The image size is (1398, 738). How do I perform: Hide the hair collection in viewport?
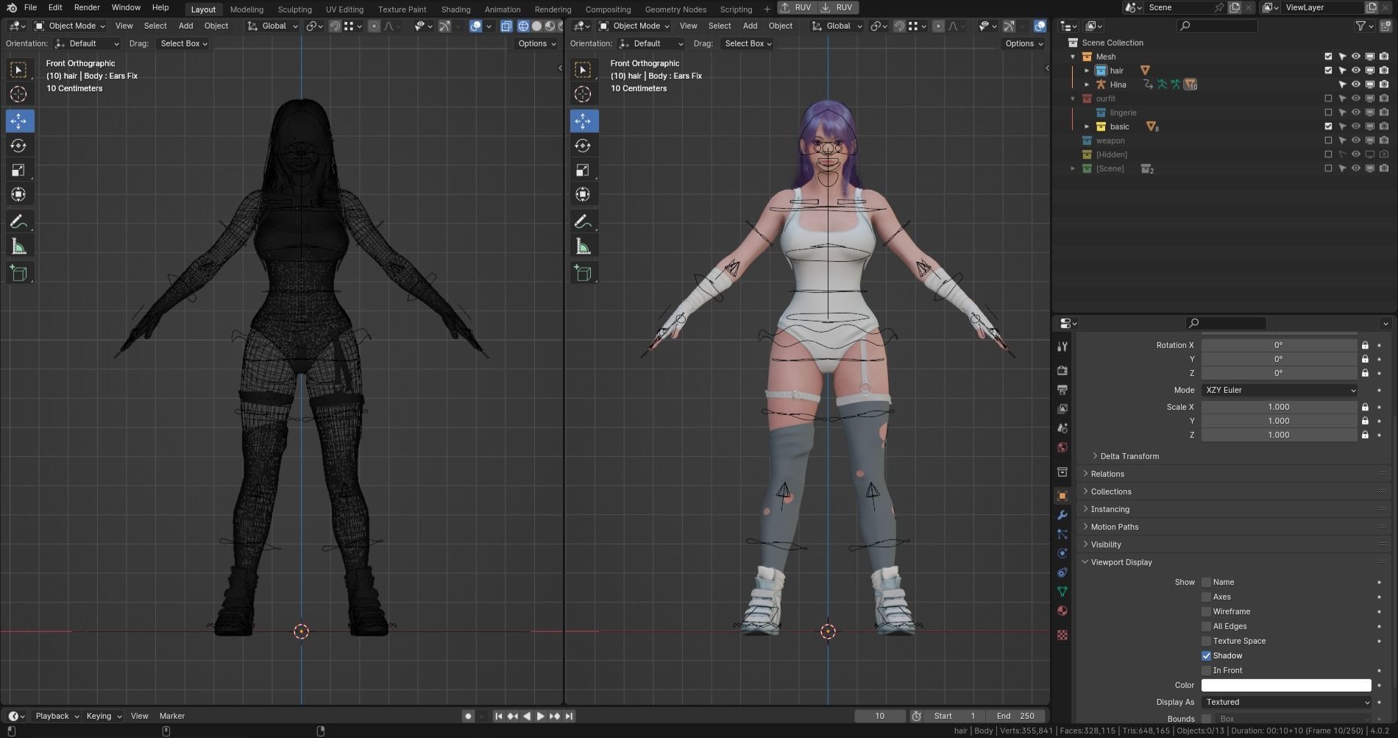(x=1356, y=71)
